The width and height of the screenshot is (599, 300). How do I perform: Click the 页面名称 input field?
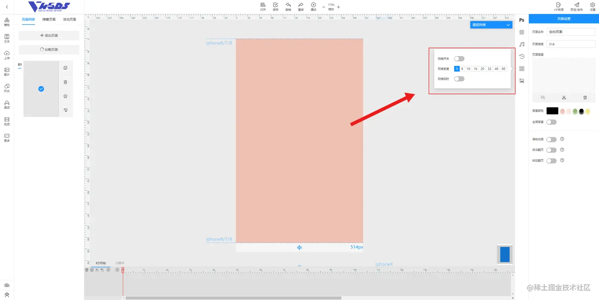(571, 32)
